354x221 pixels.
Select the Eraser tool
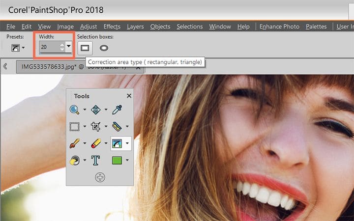coord(96,143)
